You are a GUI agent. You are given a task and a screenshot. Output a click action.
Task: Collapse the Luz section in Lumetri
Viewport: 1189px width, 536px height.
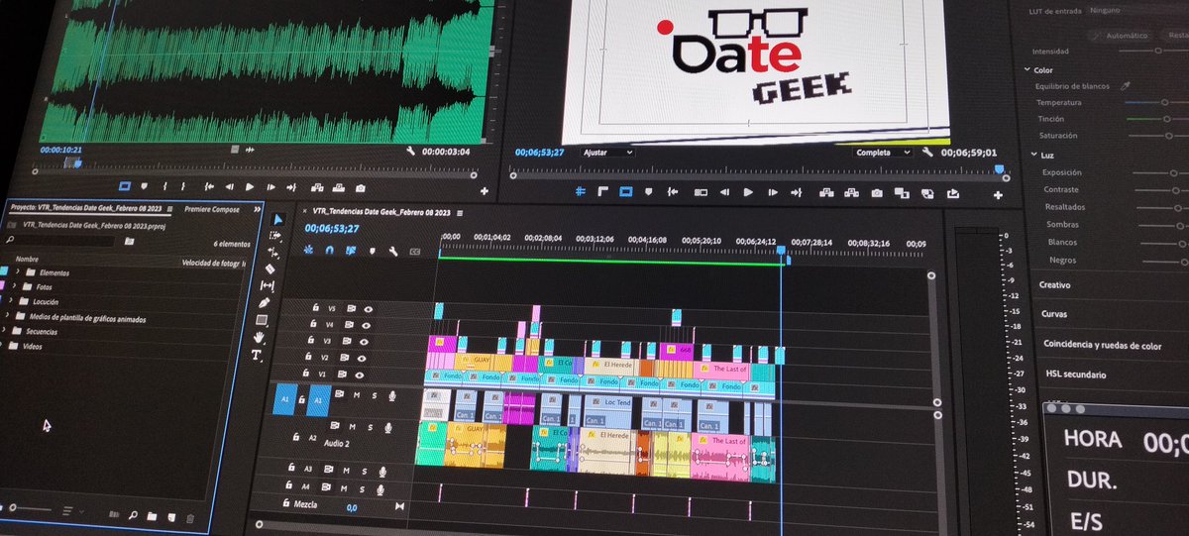[x=1033, y=155]
